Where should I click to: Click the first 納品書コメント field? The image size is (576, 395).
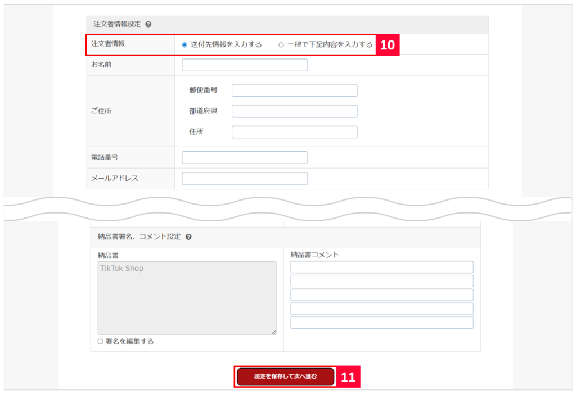[x=381, y=266]
